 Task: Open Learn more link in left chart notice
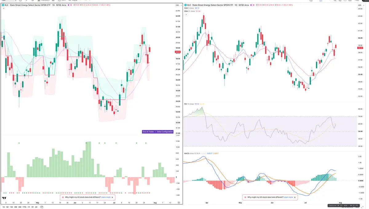point(106,197)
